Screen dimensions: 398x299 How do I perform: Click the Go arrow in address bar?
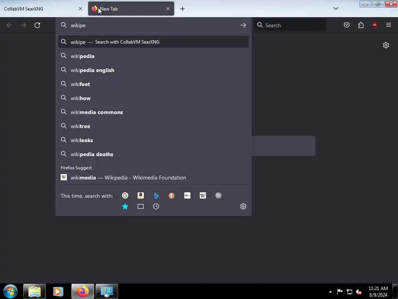pyautogui.click(x=243, y=25)
